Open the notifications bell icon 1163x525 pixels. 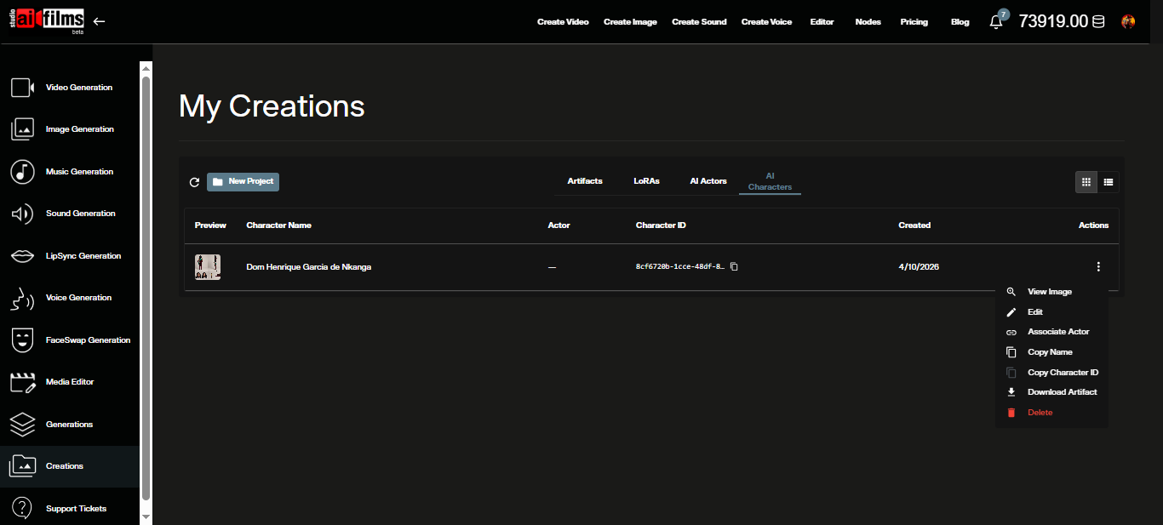click(996, 21)
